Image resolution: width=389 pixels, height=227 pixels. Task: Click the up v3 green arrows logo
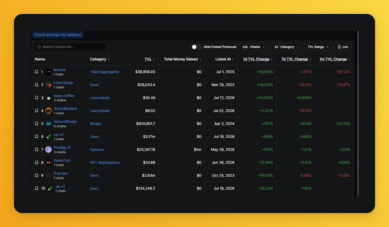pyautogui.click(x=49, y=137)
